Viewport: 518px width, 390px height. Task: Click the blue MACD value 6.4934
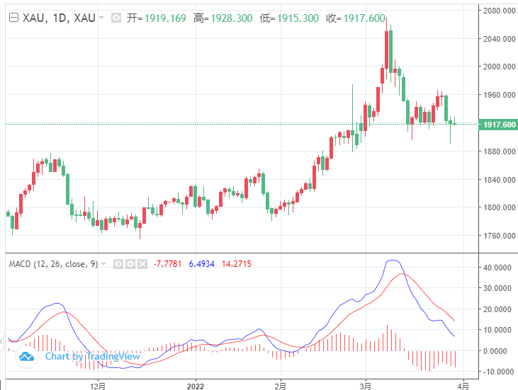pyautogui.click(x=201, y=264)
